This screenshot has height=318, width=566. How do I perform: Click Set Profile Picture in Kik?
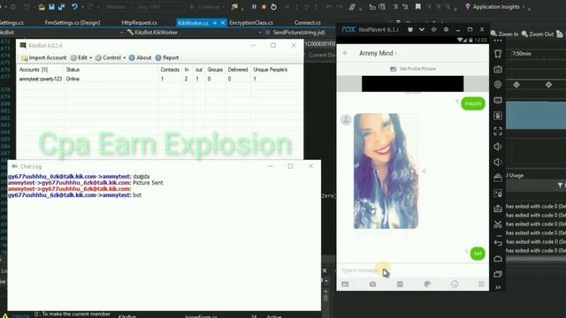pyautogui.click(x=413, y=69)
